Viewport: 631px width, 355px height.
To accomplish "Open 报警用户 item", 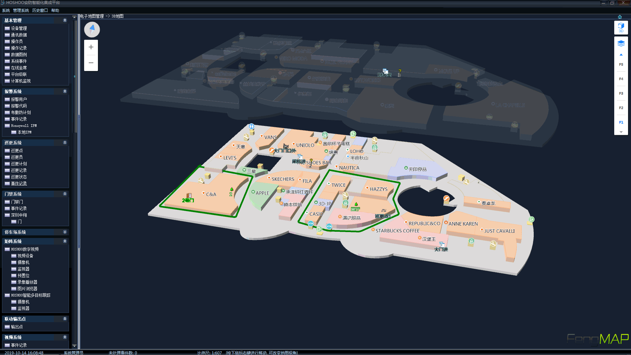I will 19,99.
